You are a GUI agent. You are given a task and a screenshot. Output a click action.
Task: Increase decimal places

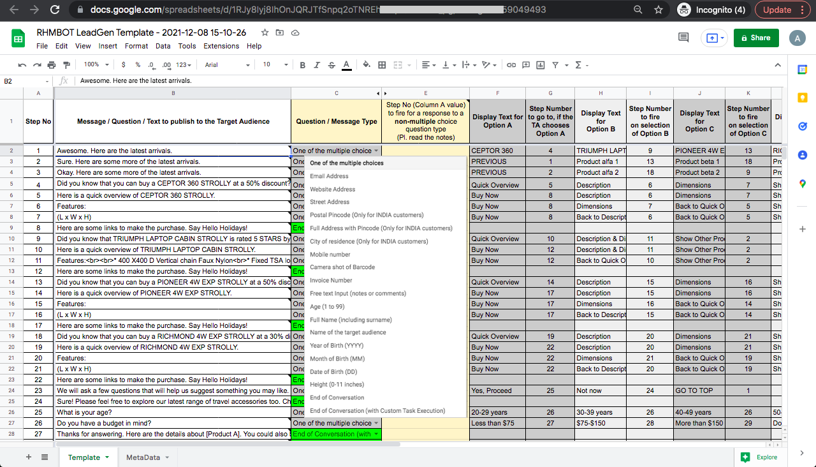(x=166, y=64)
